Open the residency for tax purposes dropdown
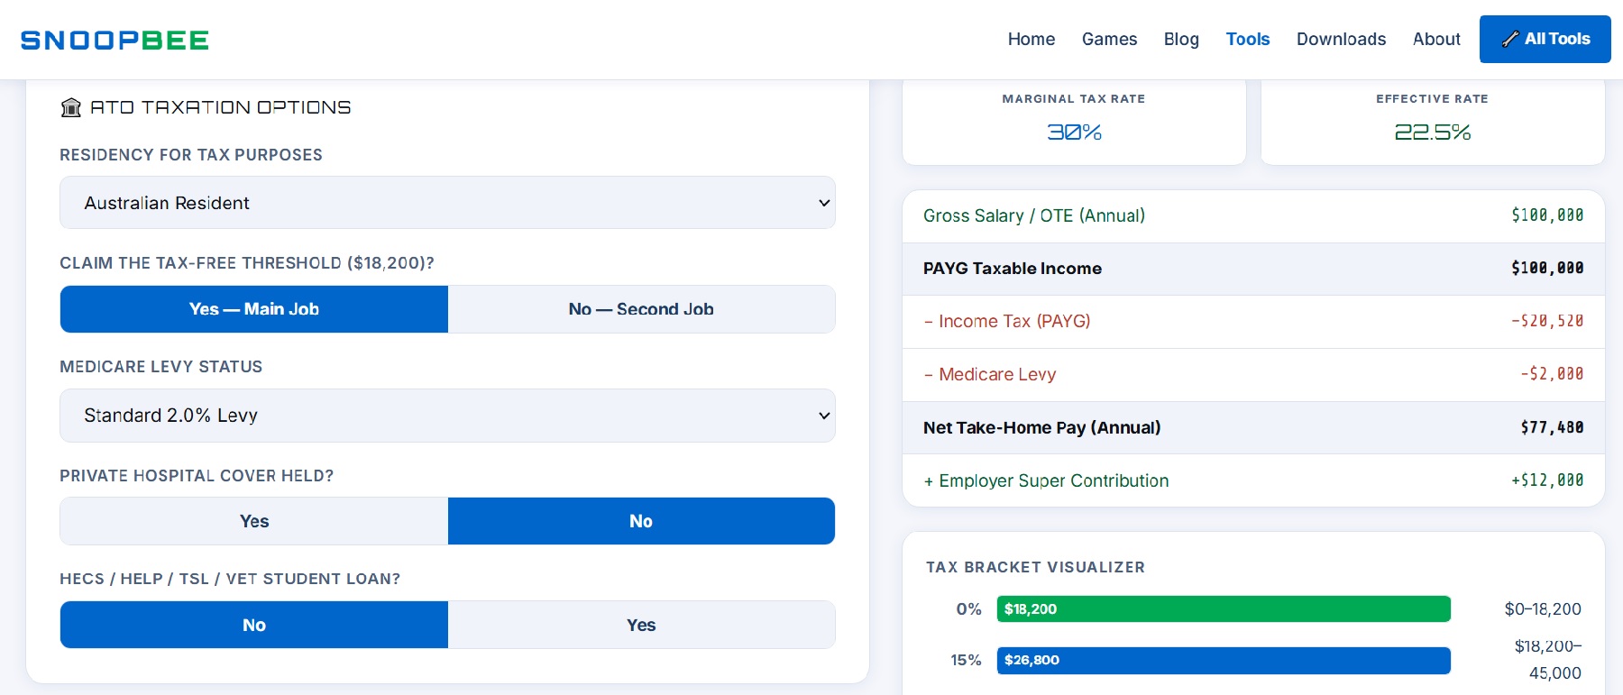The width and height of the screenshot is (1623, 695). (447, 203)
